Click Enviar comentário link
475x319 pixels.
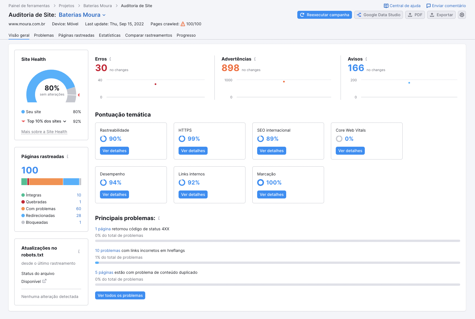(446, 6)
